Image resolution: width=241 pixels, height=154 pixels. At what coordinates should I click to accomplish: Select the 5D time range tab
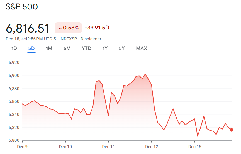tap(31, 48)
